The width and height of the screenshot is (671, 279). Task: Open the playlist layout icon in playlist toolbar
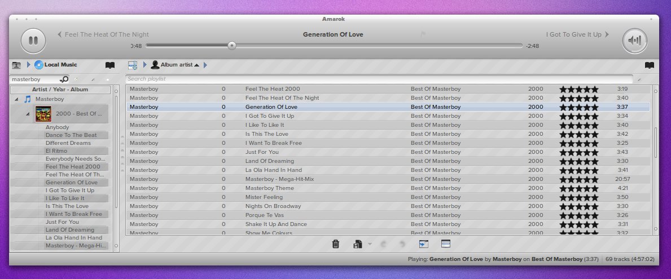133,65
